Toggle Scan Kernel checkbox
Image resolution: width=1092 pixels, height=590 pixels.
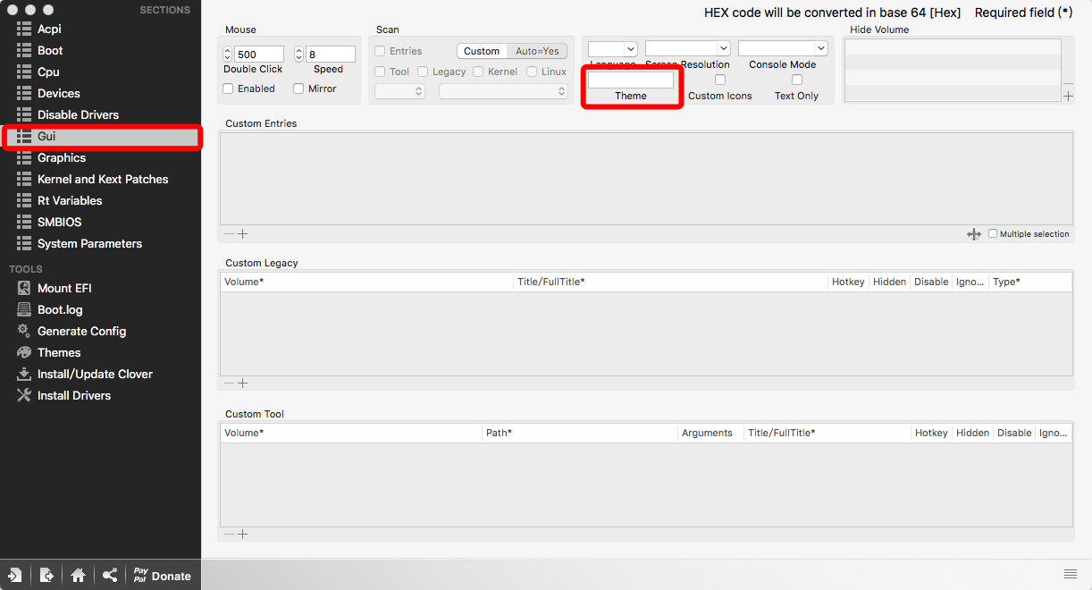pos(479,72)
